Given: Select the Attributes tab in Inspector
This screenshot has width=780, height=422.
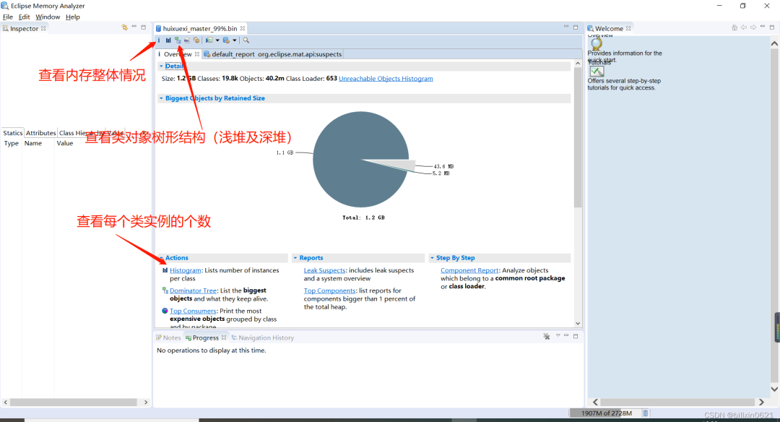Looking at the screenshot, I should 40,133.
